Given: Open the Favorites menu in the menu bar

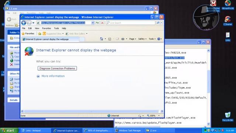Looking at the screenshot, I should (46, 28).
